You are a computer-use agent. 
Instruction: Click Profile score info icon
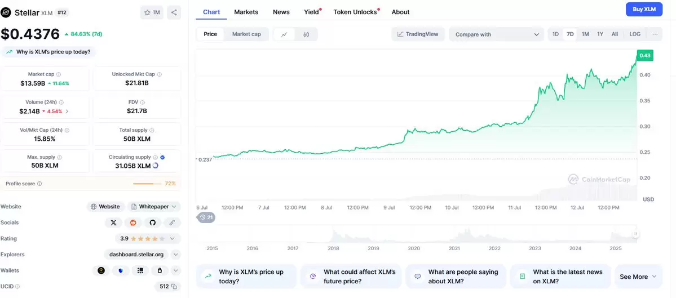[x=39, y=184]
